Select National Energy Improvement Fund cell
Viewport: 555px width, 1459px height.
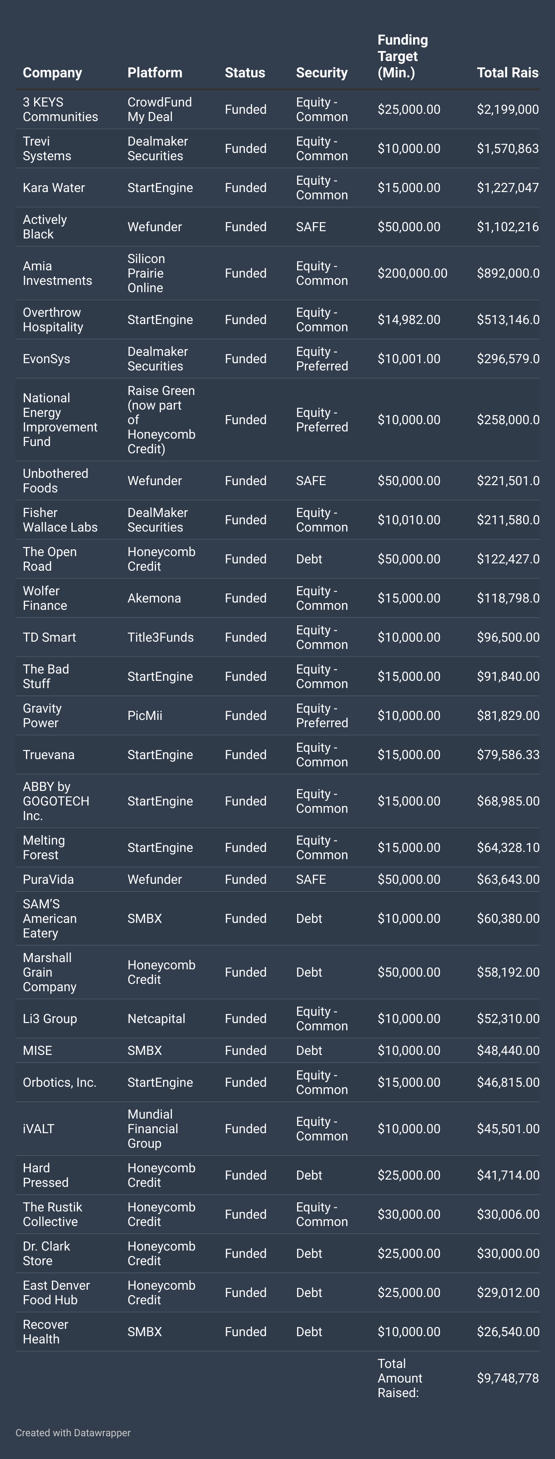click(x=60, y=420)
